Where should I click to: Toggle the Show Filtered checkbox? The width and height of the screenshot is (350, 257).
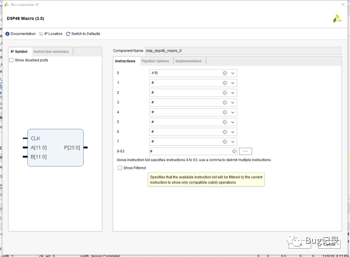[x=120, y=168]
